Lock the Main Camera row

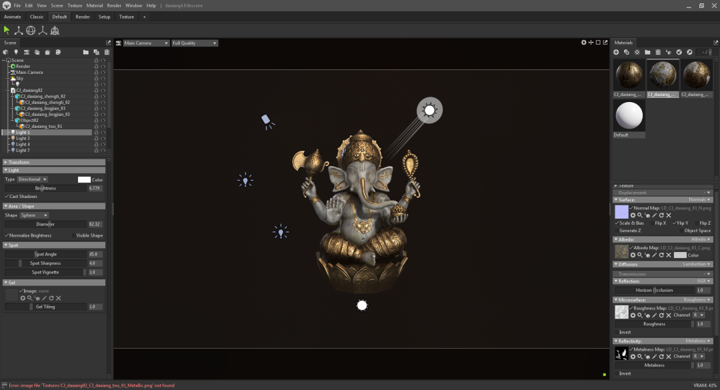[96, 72]
